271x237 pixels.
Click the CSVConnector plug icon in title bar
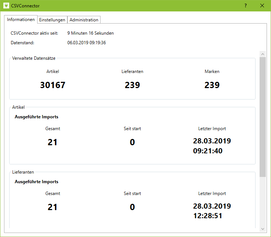pyautogui.click(x=6, y=6)
